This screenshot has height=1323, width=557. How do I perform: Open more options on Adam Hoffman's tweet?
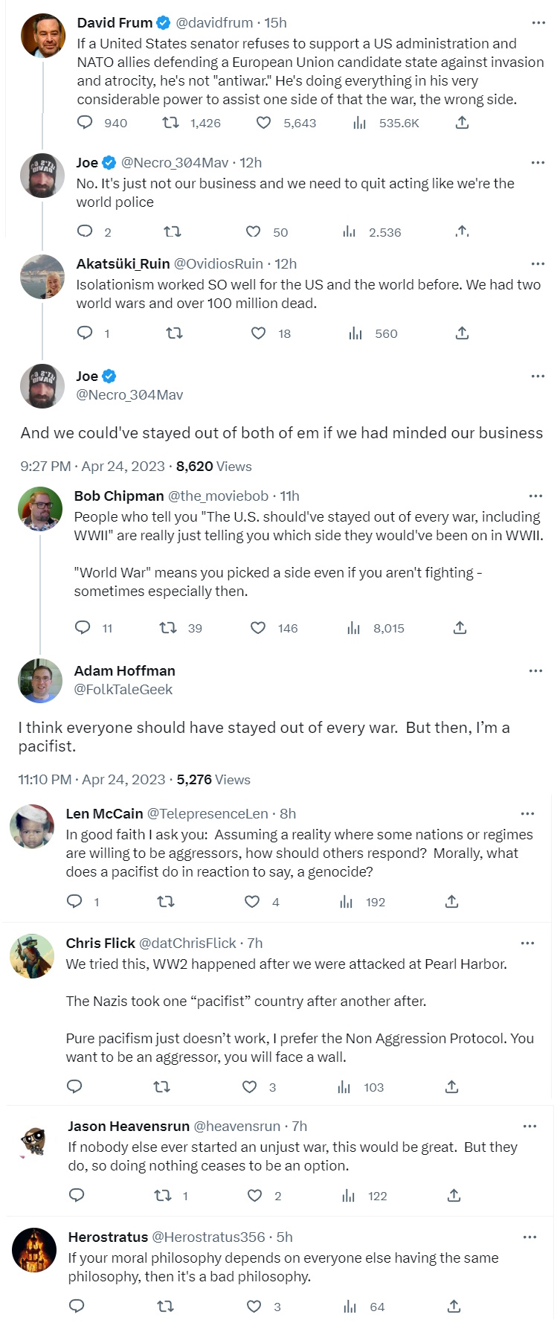point(535,671)
